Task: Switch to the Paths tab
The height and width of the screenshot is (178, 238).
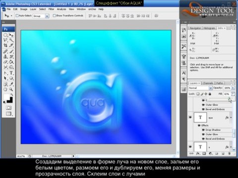Action: (x=219, y=83)
